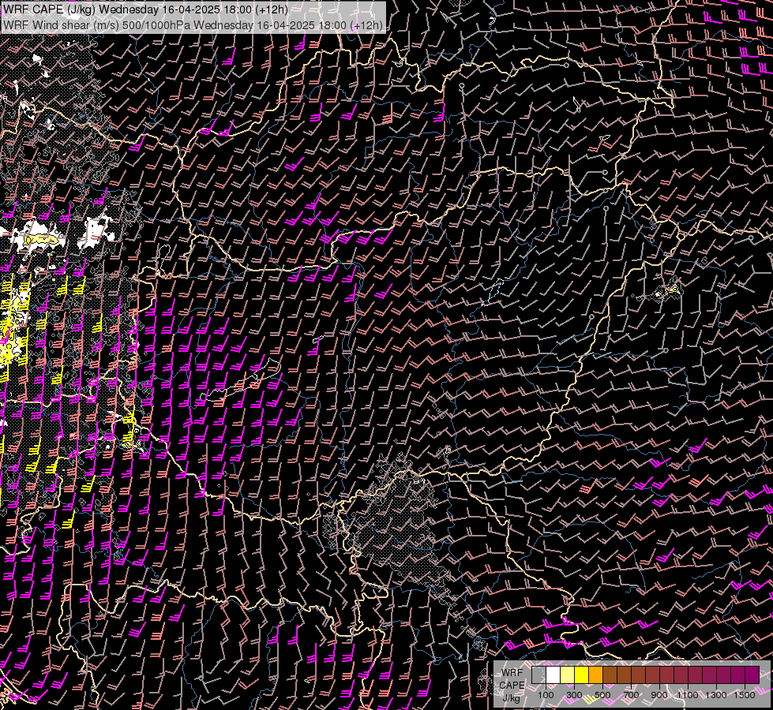Click the 'WRF Wind shear (m/s)' title line
773x710 pixels.
coord(193,25)
